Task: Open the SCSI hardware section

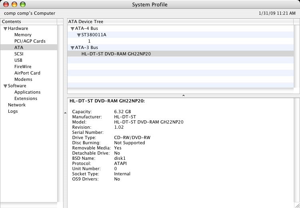Action: pos(19,54)
